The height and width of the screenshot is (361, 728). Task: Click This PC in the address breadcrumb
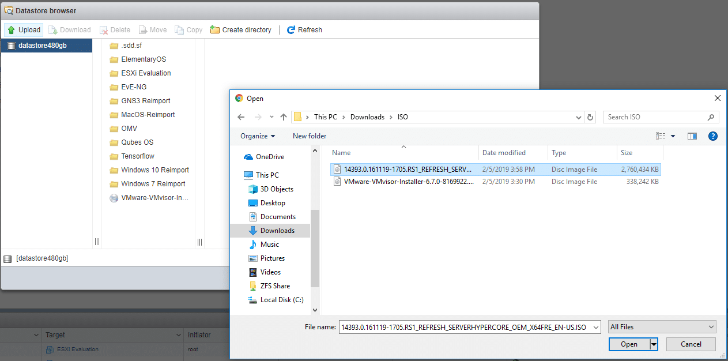325,117
